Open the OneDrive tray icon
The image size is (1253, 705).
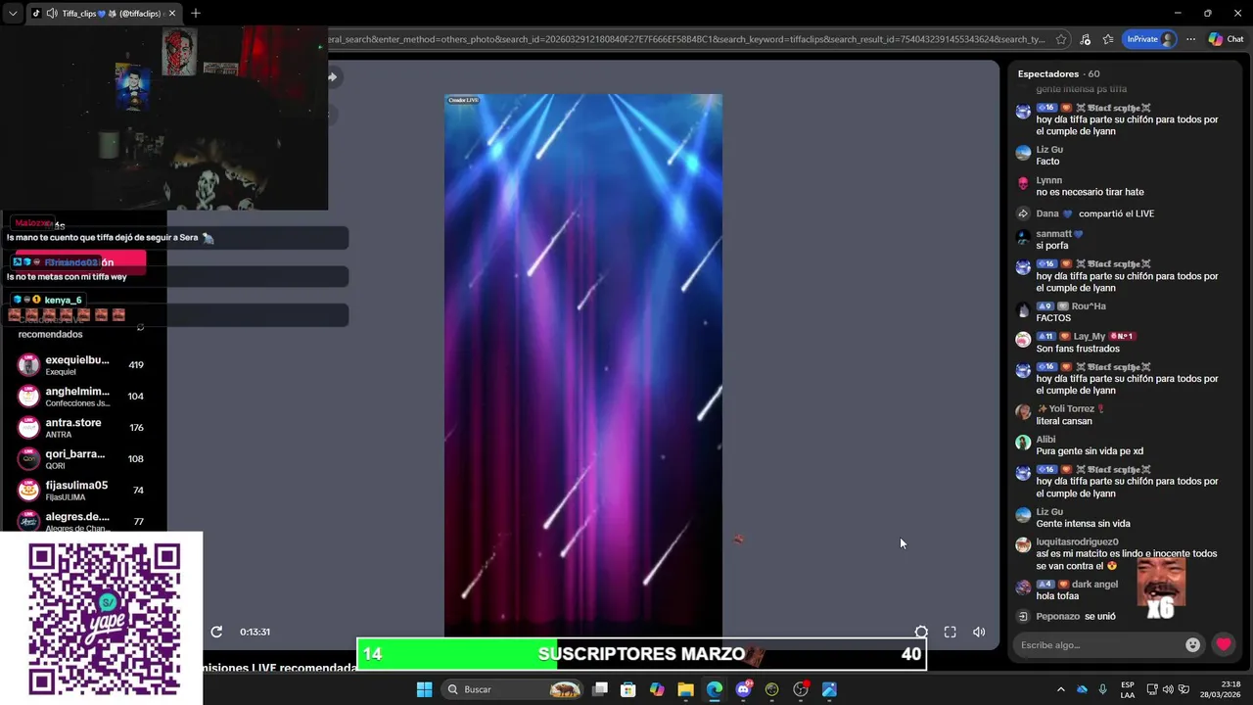pyautogui.click(x=1082, y=689)
